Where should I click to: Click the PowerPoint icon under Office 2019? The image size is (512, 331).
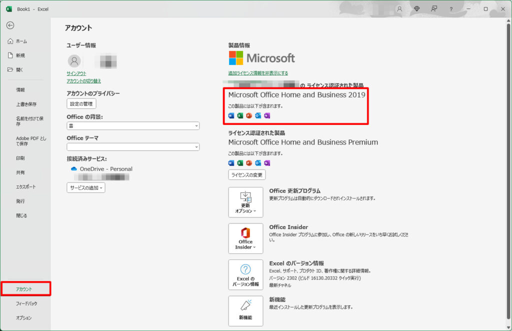pos(249,115)
